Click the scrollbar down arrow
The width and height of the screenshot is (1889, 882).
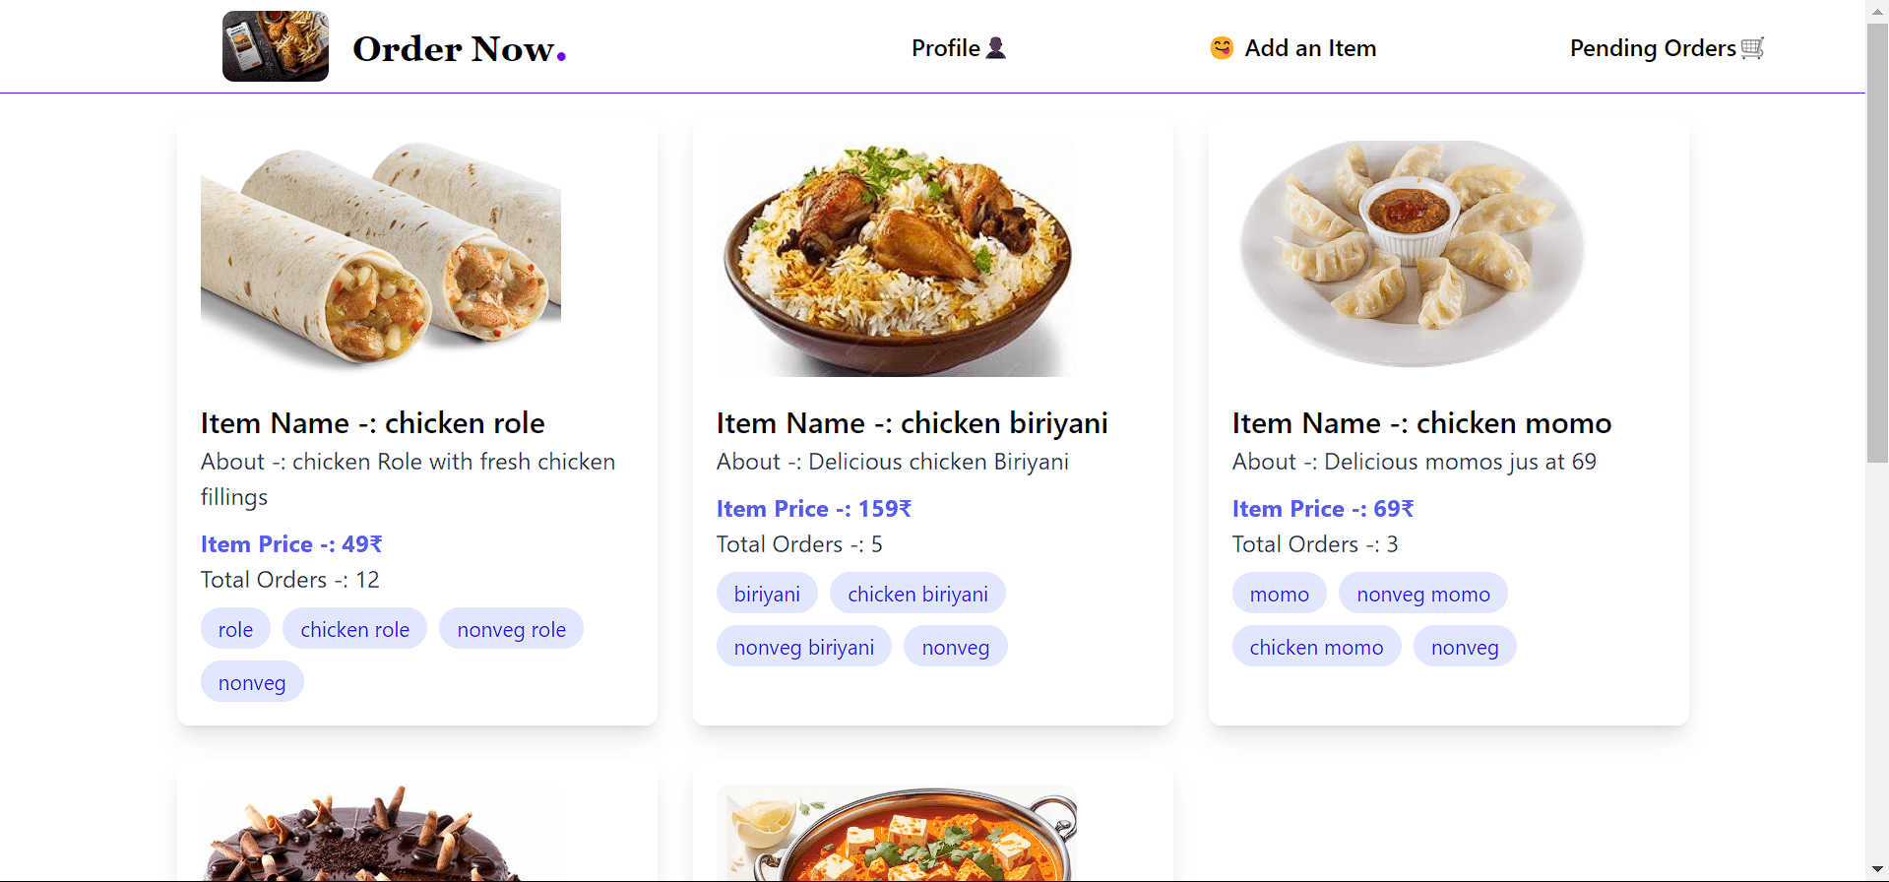point(1877,869)
